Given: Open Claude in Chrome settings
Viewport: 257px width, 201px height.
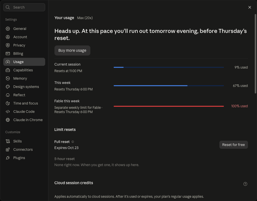Looking at the screenshot, I should (x=24, y=120).
